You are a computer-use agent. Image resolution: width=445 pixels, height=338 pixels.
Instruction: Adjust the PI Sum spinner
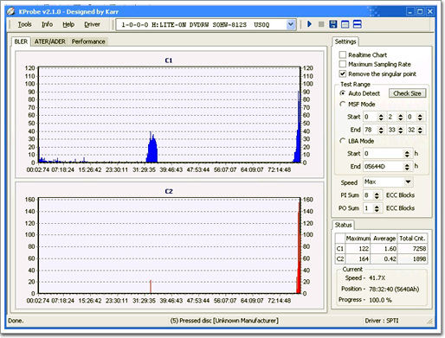coord(377,195)
